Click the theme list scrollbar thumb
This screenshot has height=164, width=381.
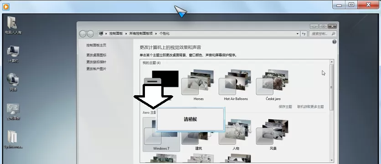331,87
